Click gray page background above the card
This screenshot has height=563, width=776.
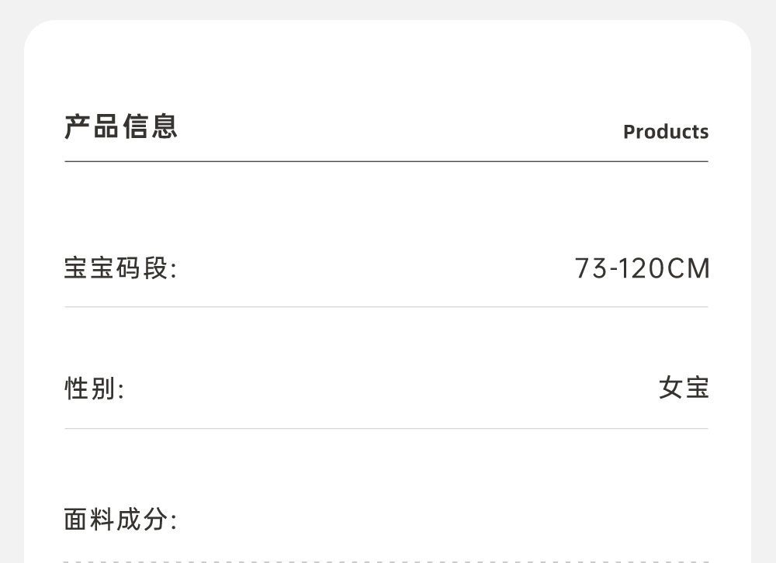coord(388,9)
